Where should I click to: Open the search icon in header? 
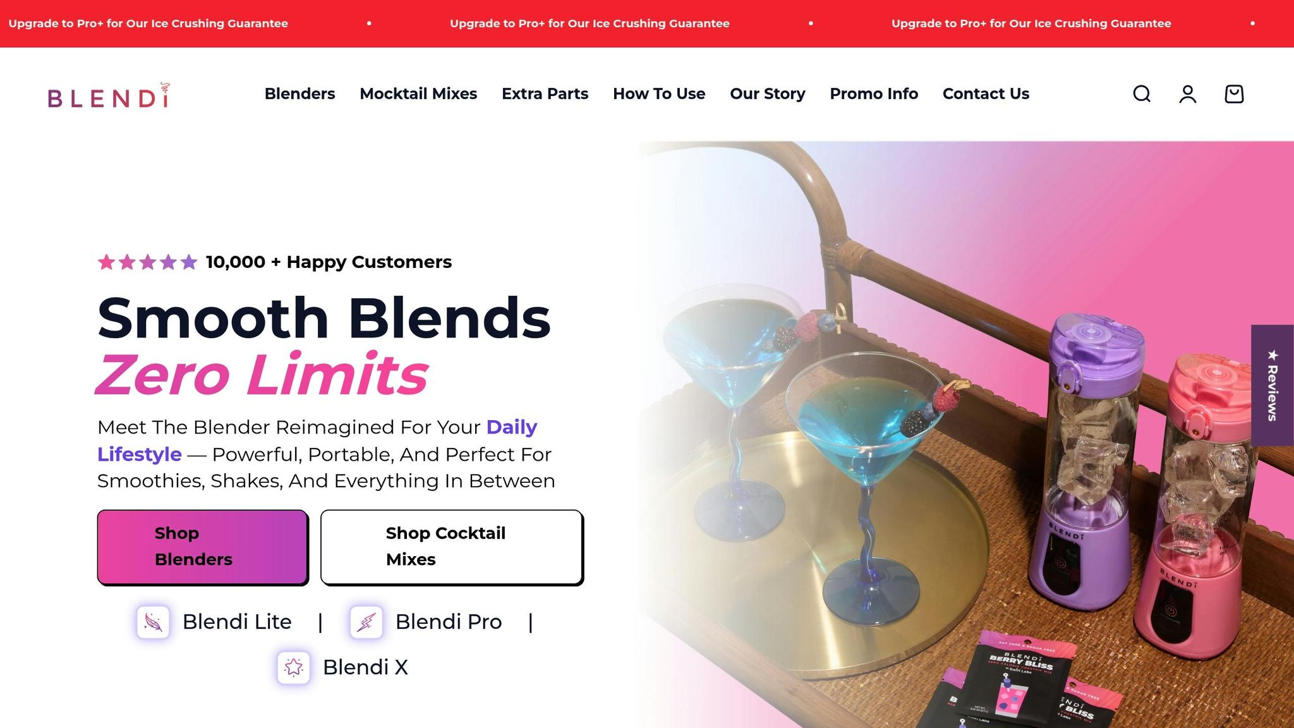1141,94
